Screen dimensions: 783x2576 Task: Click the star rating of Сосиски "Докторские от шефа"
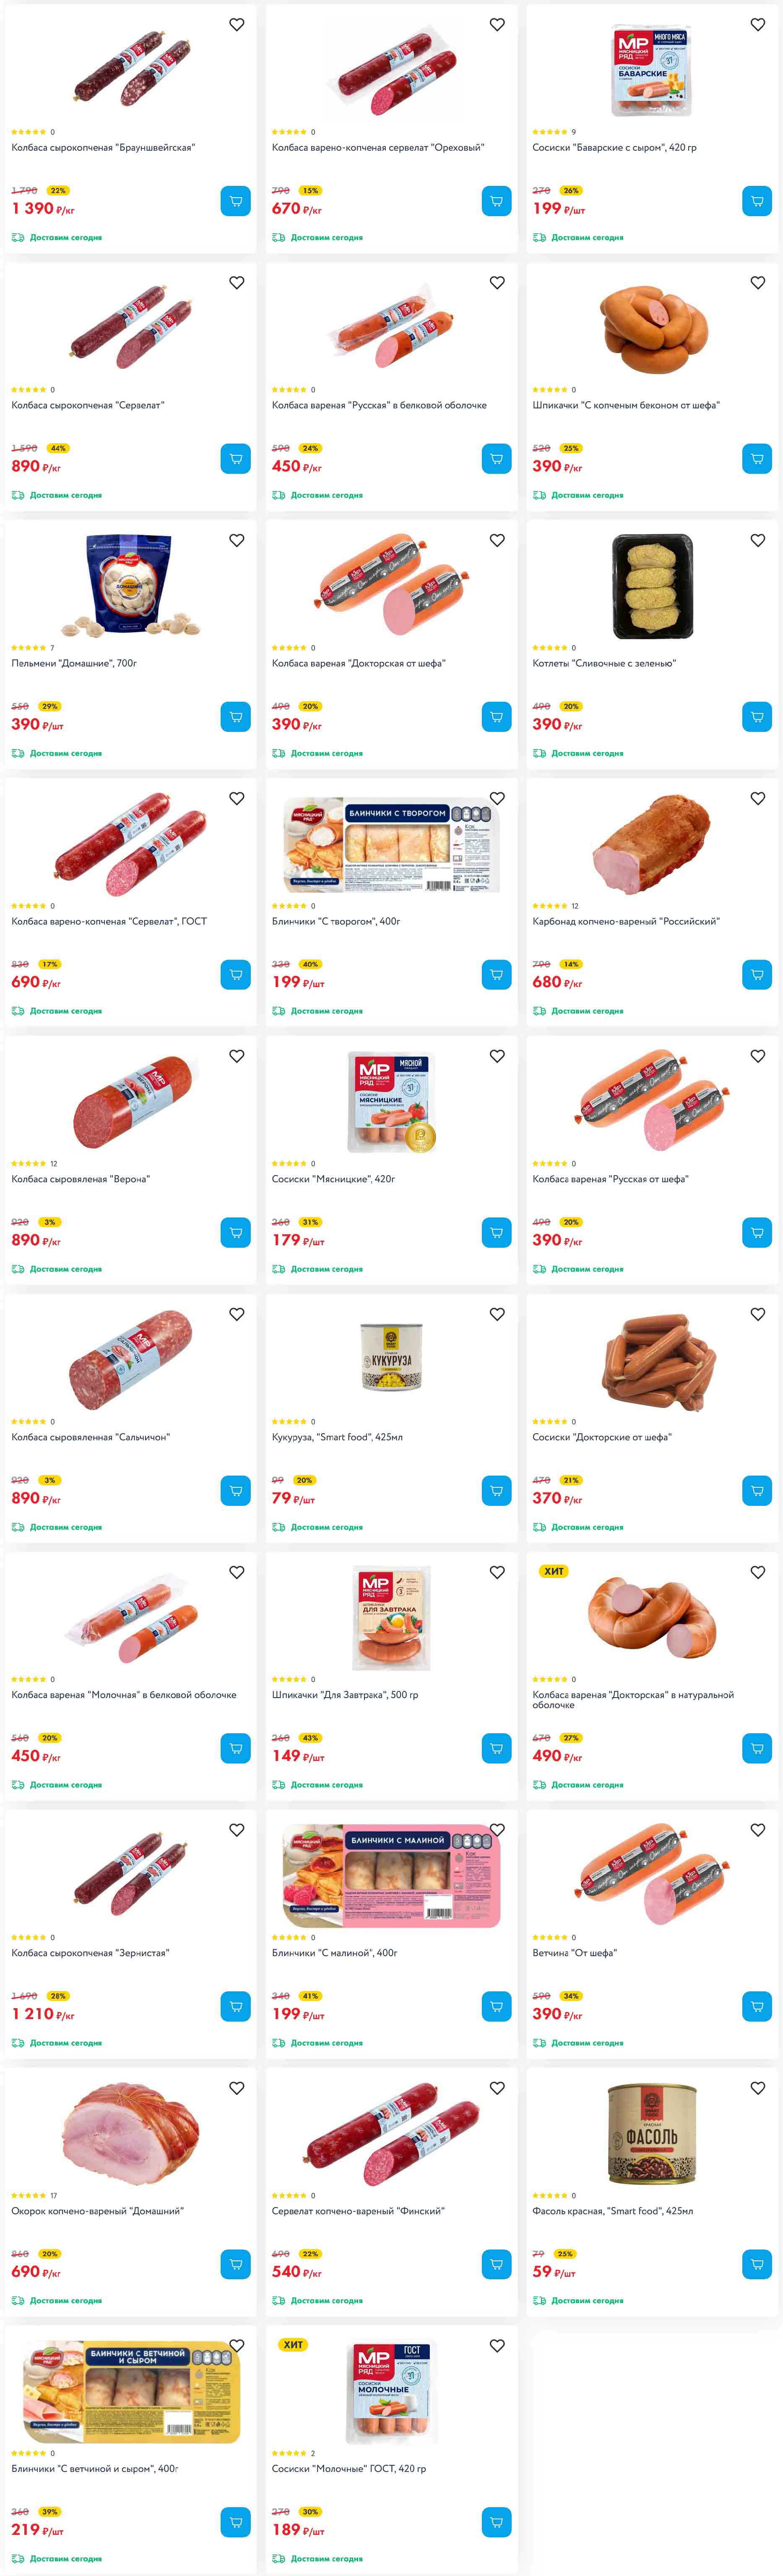[x=549, y=1422]
